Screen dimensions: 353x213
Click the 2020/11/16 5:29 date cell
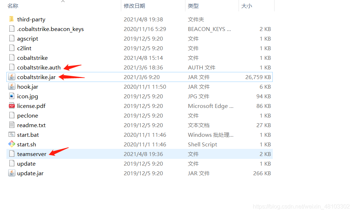pyautogui.click(x=145, y=29)
